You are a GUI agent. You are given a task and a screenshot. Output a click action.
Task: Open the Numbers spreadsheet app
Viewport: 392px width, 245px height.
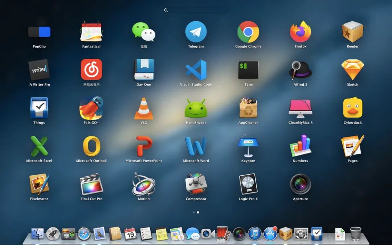pos(301,146)
